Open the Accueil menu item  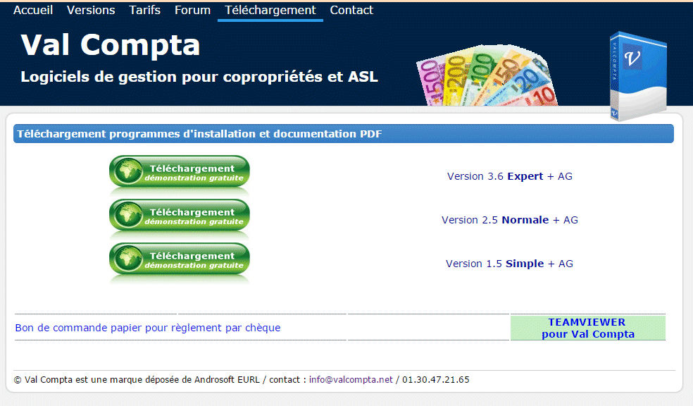coord(33,10)
